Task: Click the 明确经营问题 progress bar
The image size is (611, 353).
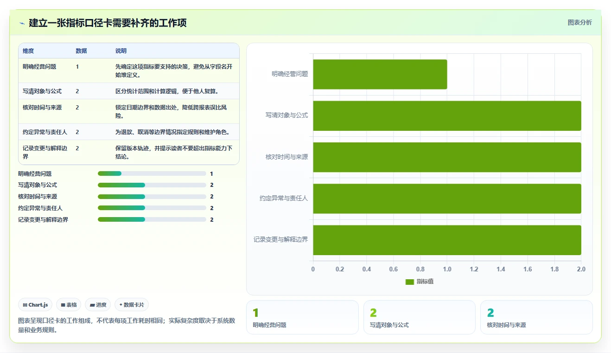Action: (x=152, y=173)
